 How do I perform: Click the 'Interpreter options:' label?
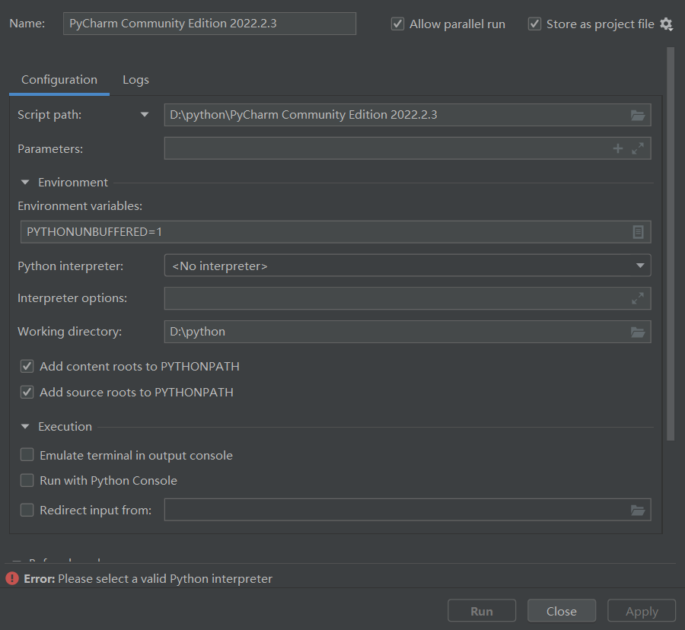pos(72,298)
